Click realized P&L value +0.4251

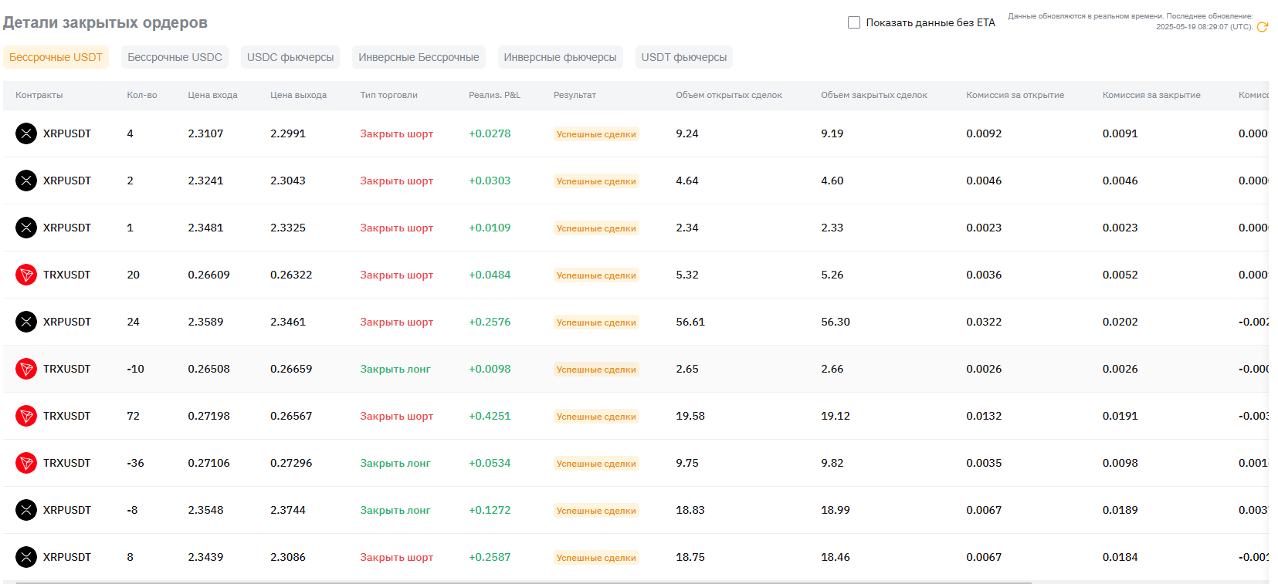click(490, 416)
